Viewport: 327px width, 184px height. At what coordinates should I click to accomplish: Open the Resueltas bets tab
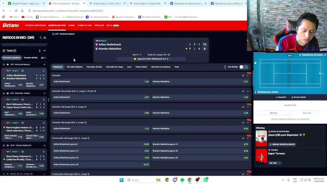point(307,113)
